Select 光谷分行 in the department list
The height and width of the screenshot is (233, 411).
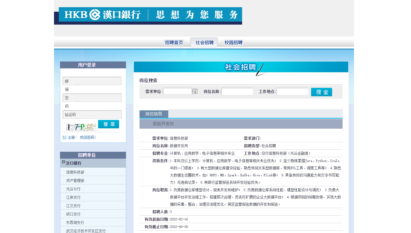pyautogui.click(x=73, y=189)
